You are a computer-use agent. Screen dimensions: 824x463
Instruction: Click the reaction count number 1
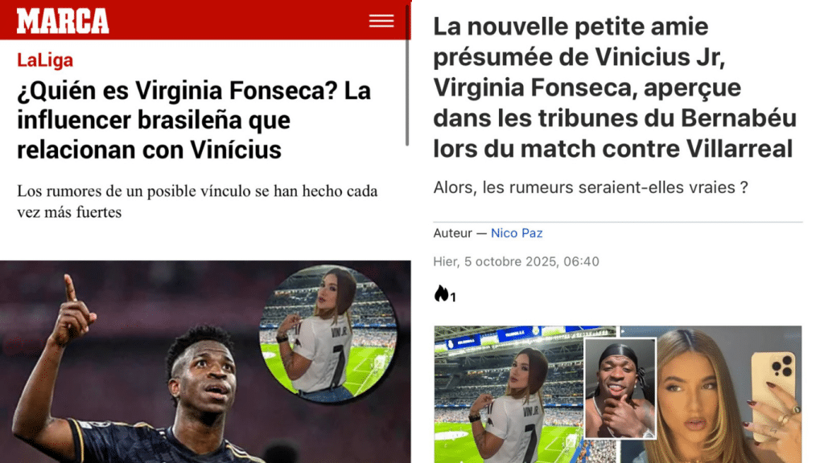tap(453, 297)
